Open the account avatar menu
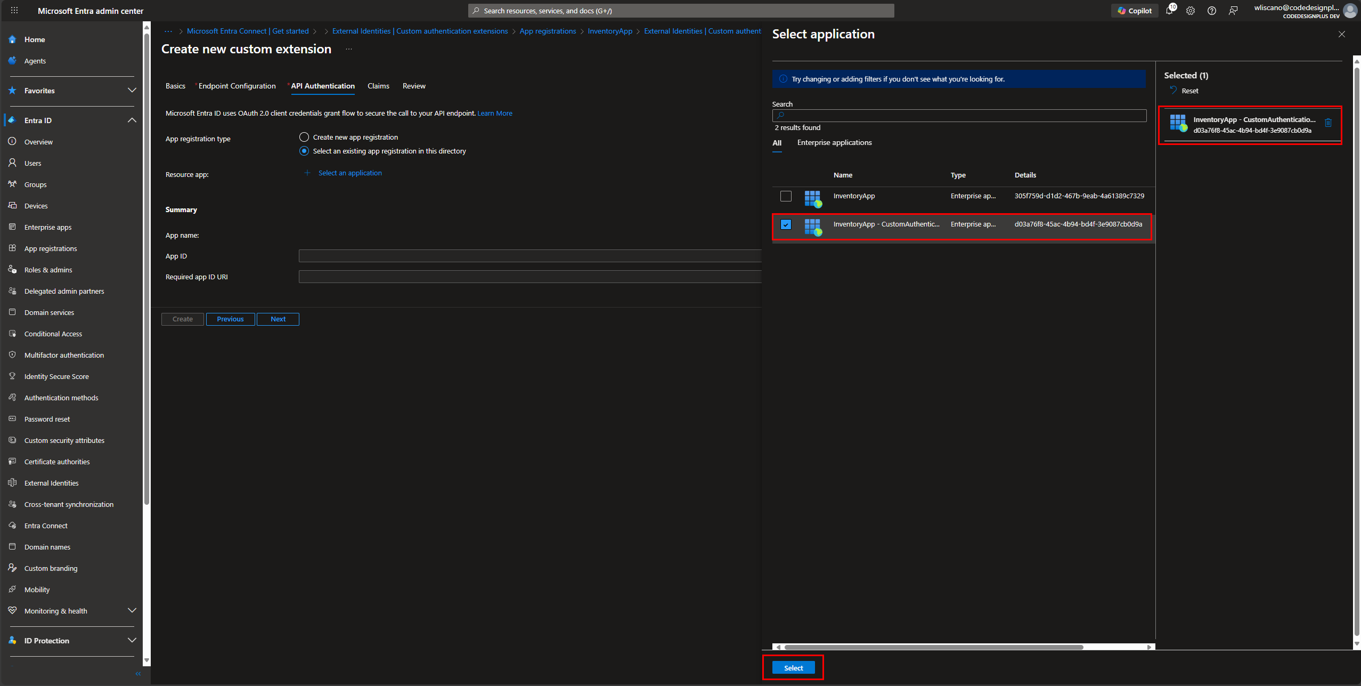Image resolution: width=1361 pixels, height=686 pixels. pyautogui.click(x=1350, y=11)
